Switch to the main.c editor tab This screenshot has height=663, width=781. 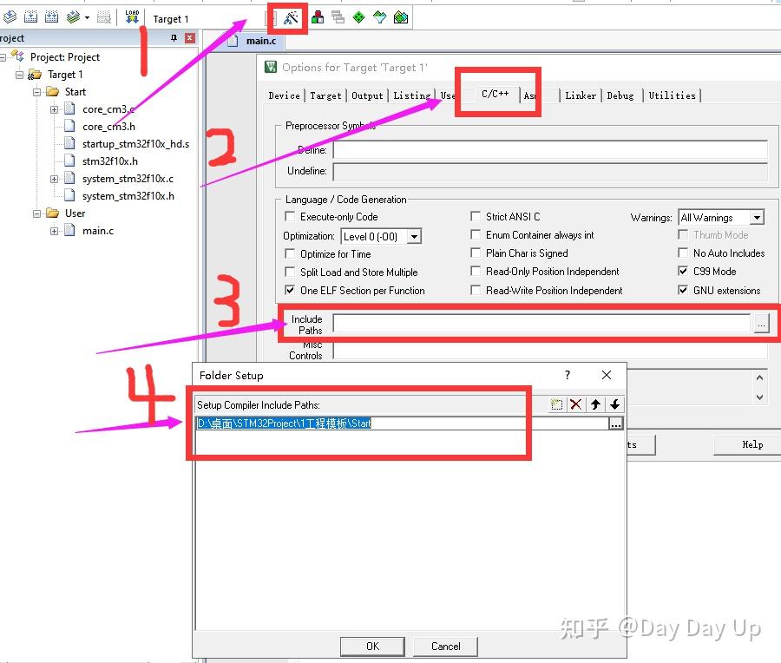[253, 41]
